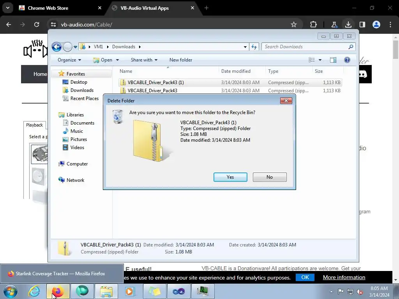Open Downloads in navigation pane

point(82,90)
